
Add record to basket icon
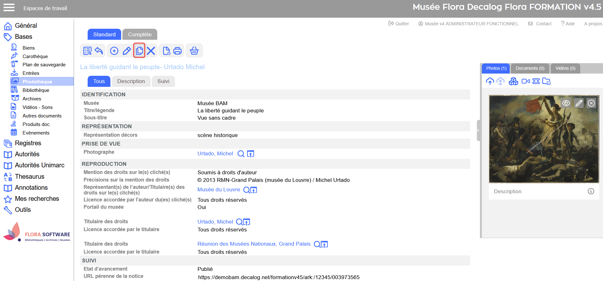[194, 51]
